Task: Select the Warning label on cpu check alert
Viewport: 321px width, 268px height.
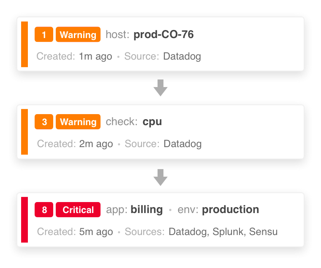Action: click(78, 122)
